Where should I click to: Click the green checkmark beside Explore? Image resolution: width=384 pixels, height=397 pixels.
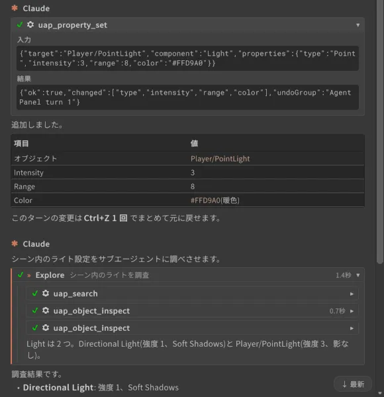(x=21, y=275)
